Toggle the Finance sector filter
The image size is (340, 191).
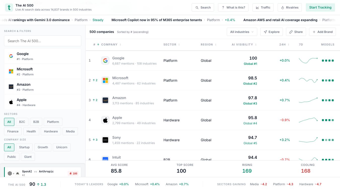[13, 131]
